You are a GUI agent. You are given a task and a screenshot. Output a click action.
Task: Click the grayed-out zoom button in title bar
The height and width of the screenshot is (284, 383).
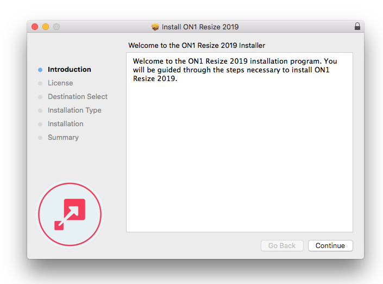56,27
